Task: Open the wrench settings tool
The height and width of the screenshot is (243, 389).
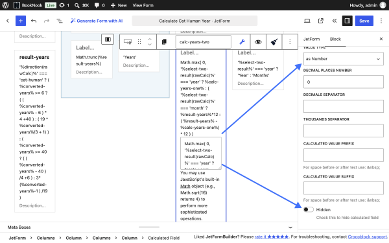Action: point(242,41)
